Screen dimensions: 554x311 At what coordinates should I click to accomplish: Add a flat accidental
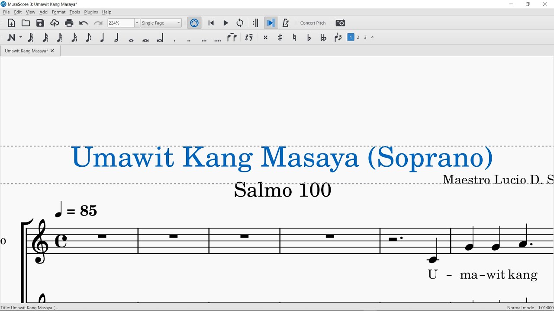click(309, 38)
